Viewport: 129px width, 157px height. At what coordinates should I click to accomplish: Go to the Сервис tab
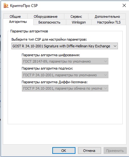[x=76, y=17]
